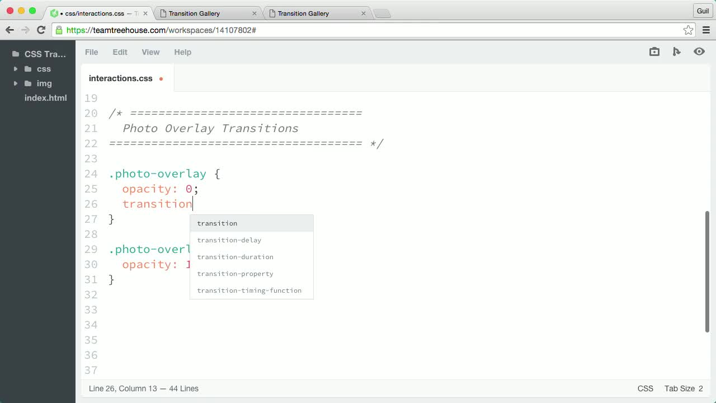
Task: Click the unsaved changes dot on interactions.css tab
Action: point(161,79)
